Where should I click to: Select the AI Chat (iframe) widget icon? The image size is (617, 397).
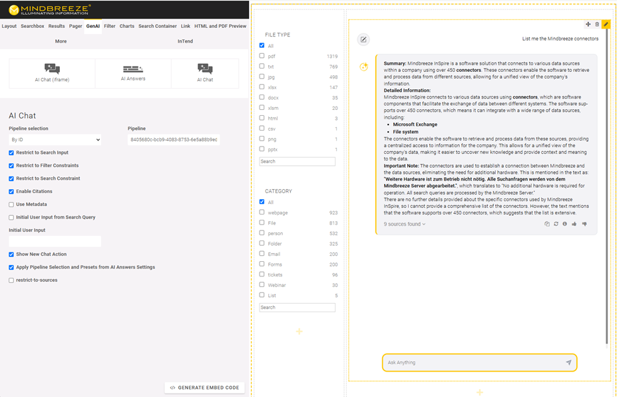52,69
